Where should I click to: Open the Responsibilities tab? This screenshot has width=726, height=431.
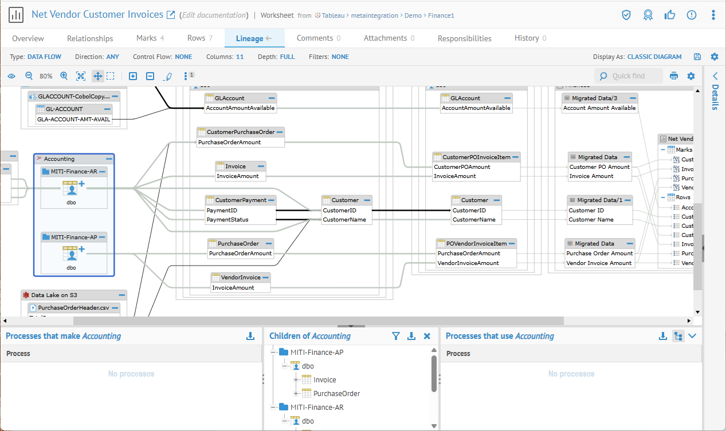coord(464,38)
